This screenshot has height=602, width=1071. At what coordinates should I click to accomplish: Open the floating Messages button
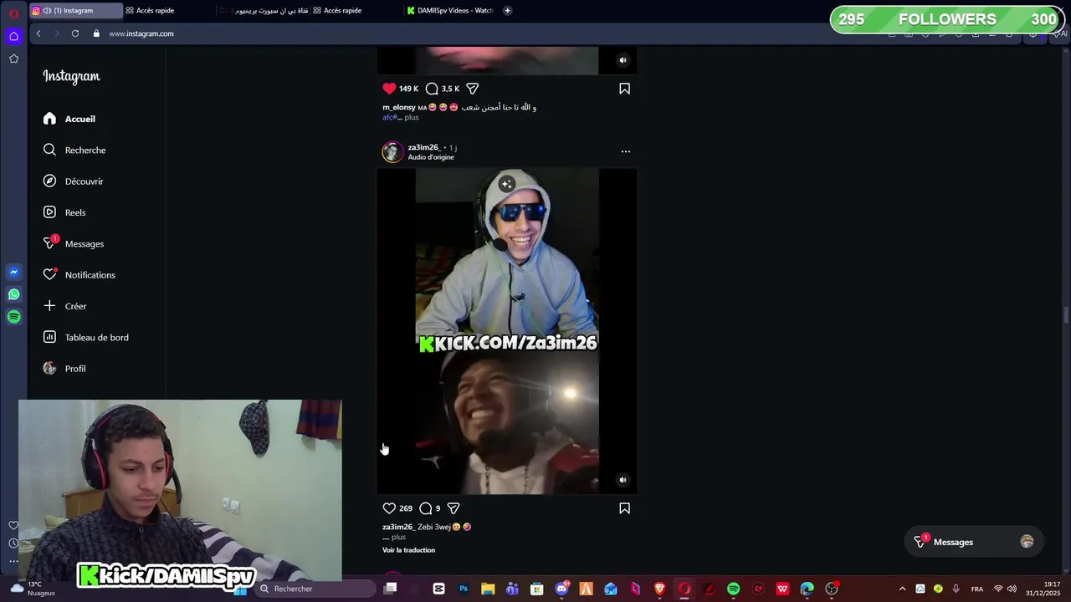974,542
